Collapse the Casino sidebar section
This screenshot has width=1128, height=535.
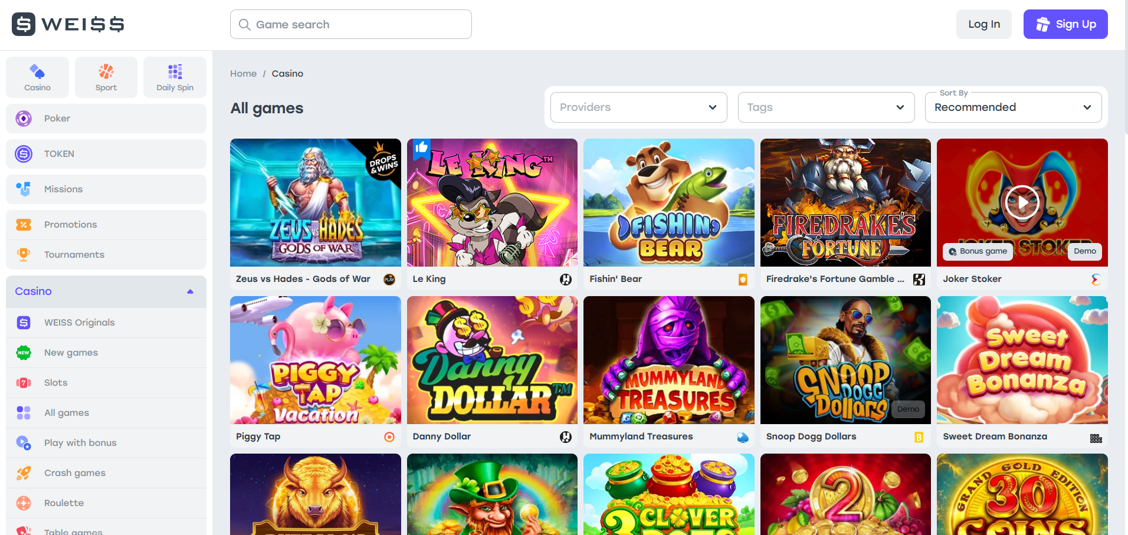coord(190,291)
